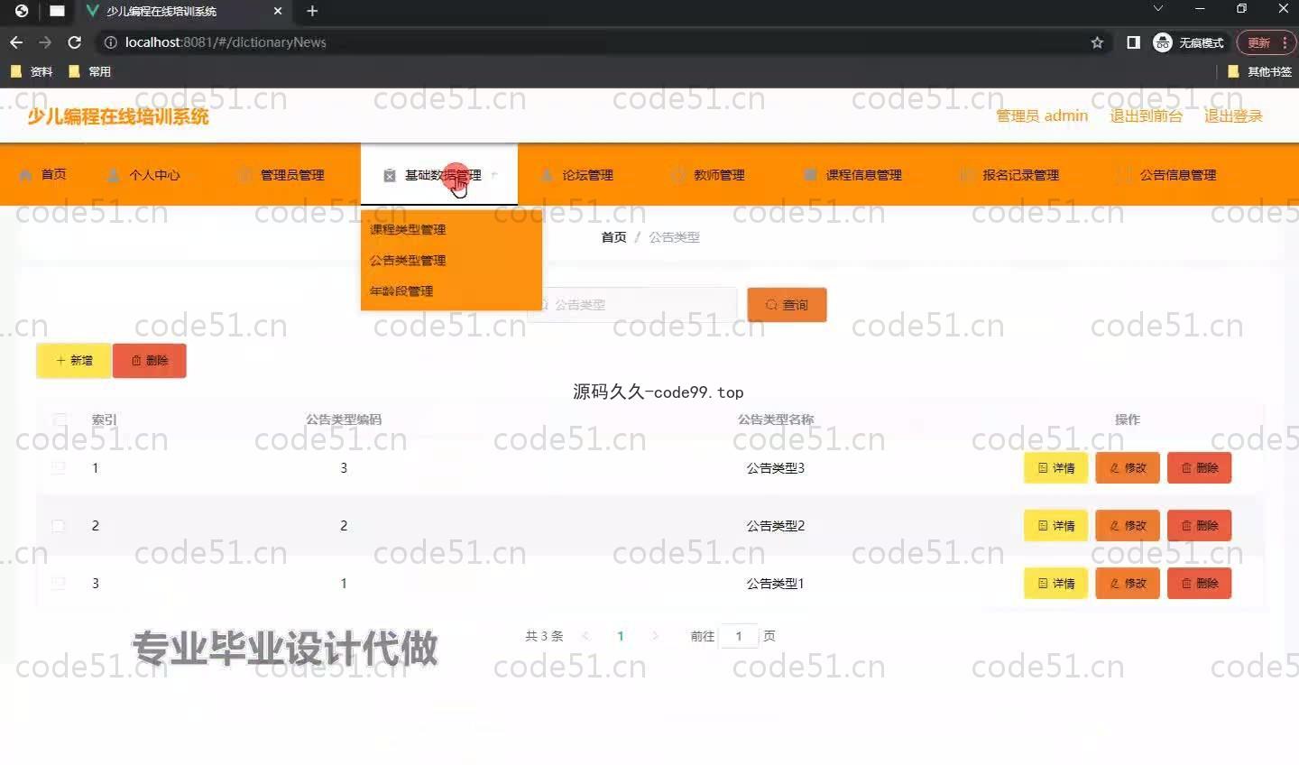Viewport: 1299px width, 765px height.
Task: Toggle select-all checkbox in table header
Action: coord(60,419)
